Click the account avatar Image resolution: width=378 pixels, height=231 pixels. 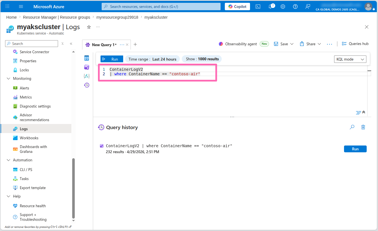(x=368, y=7)
